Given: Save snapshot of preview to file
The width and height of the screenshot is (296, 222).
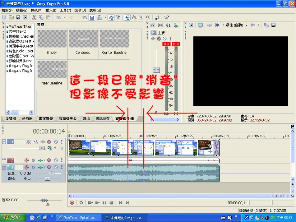Looking at the screenshot, I should click(273, 25).
